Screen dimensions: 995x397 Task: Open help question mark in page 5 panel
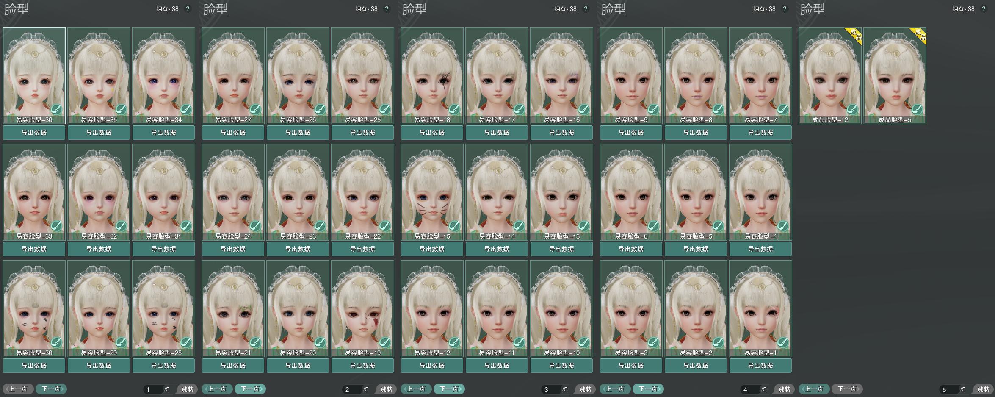pyautogui.click(x=984, y=9)
